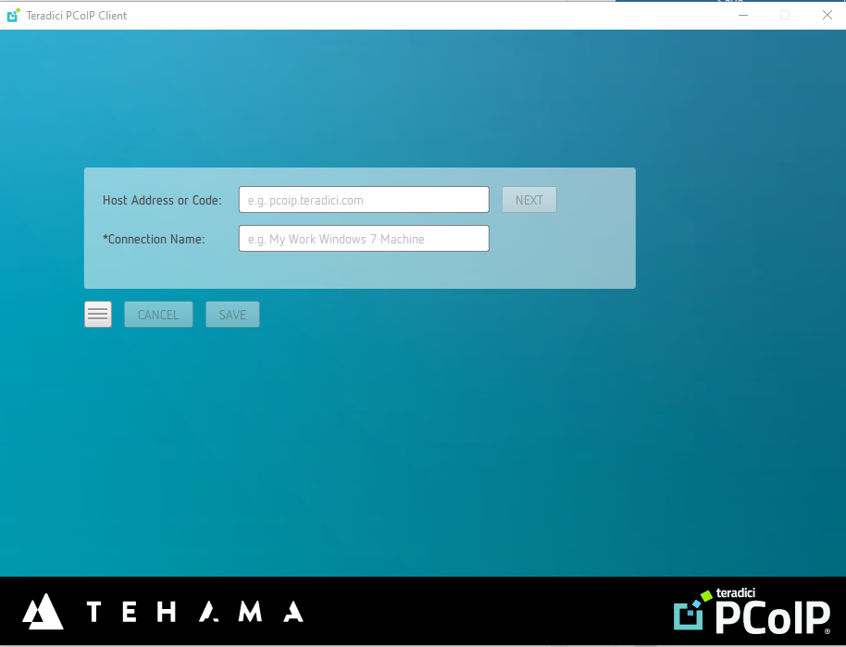The height and width of the screenshot is (647, 846).
Task: Click the Host Address or Code field
Action: pos(364,200)
